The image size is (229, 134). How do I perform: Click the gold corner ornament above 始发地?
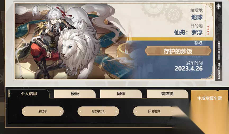(210, 7)
